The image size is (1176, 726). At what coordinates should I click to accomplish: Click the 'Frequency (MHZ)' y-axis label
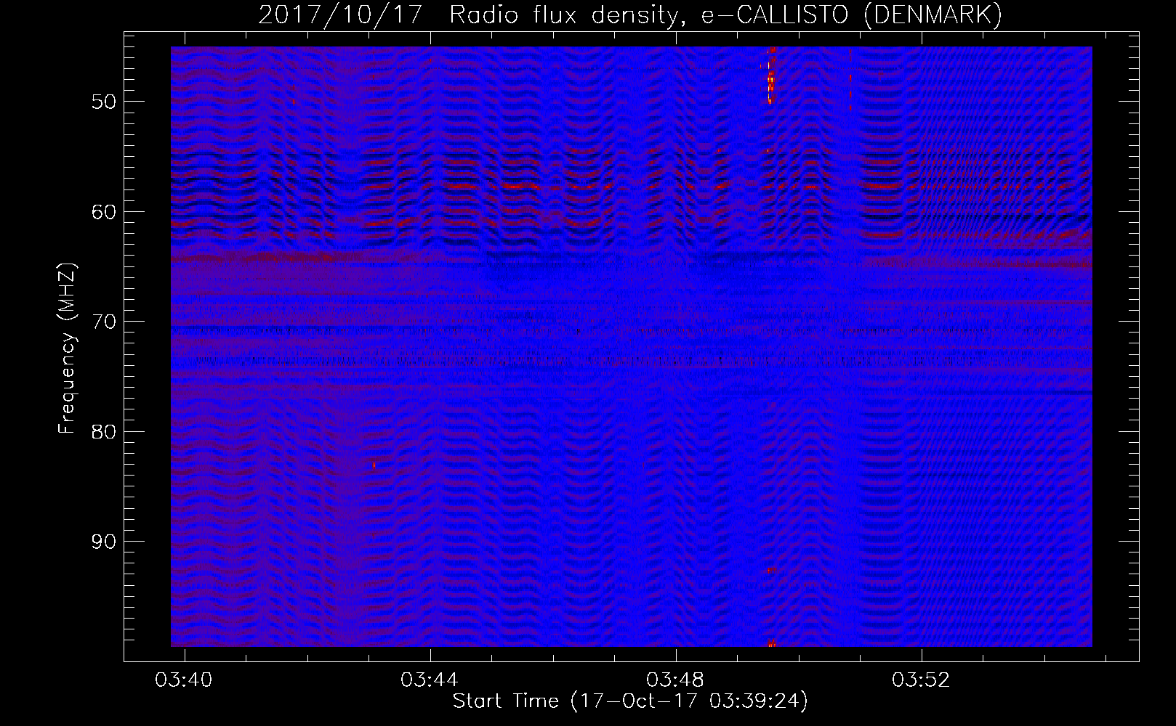[67, 348]
